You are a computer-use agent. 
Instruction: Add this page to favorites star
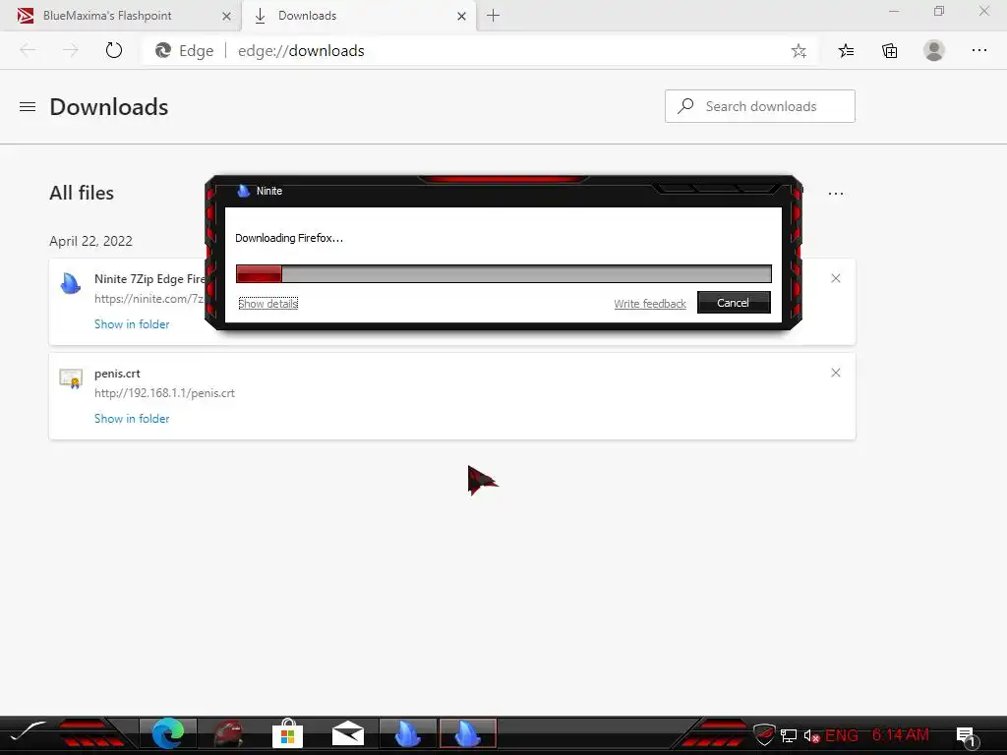pos(799,51)
